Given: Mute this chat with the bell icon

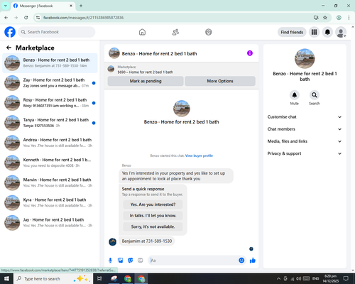Looking at the screenshot, I should (295, 95).
